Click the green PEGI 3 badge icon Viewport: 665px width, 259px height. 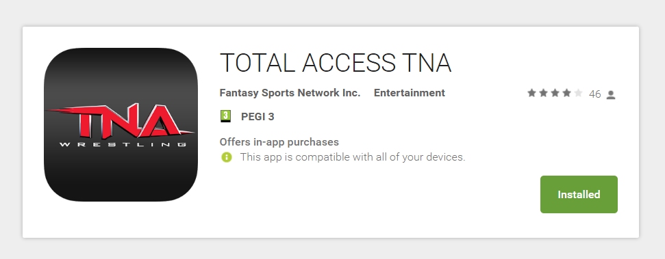coord(226,116)
